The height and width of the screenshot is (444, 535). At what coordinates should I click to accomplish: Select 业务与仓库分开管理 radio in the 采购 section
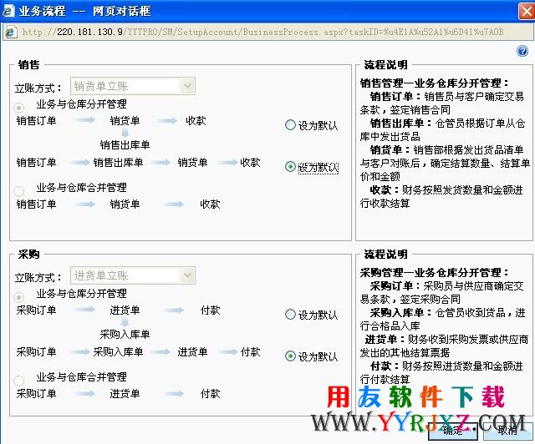(x=18, y=297)
